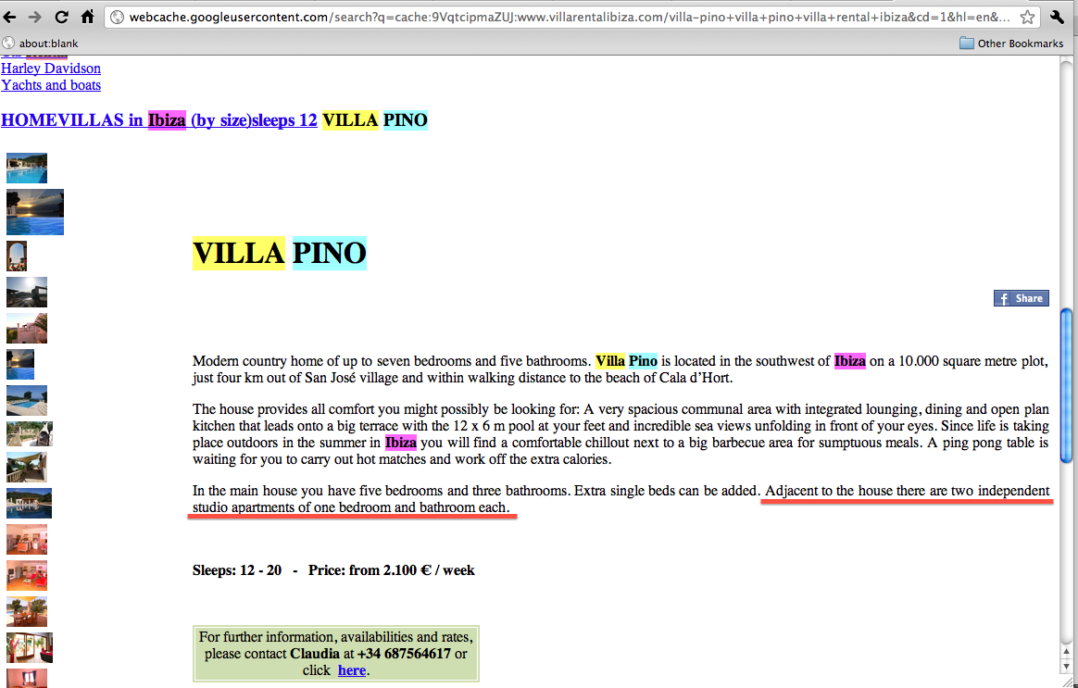Bookmark this page with the star icon
Screen dimensions: 1078x688
[x=1027, y=17]
